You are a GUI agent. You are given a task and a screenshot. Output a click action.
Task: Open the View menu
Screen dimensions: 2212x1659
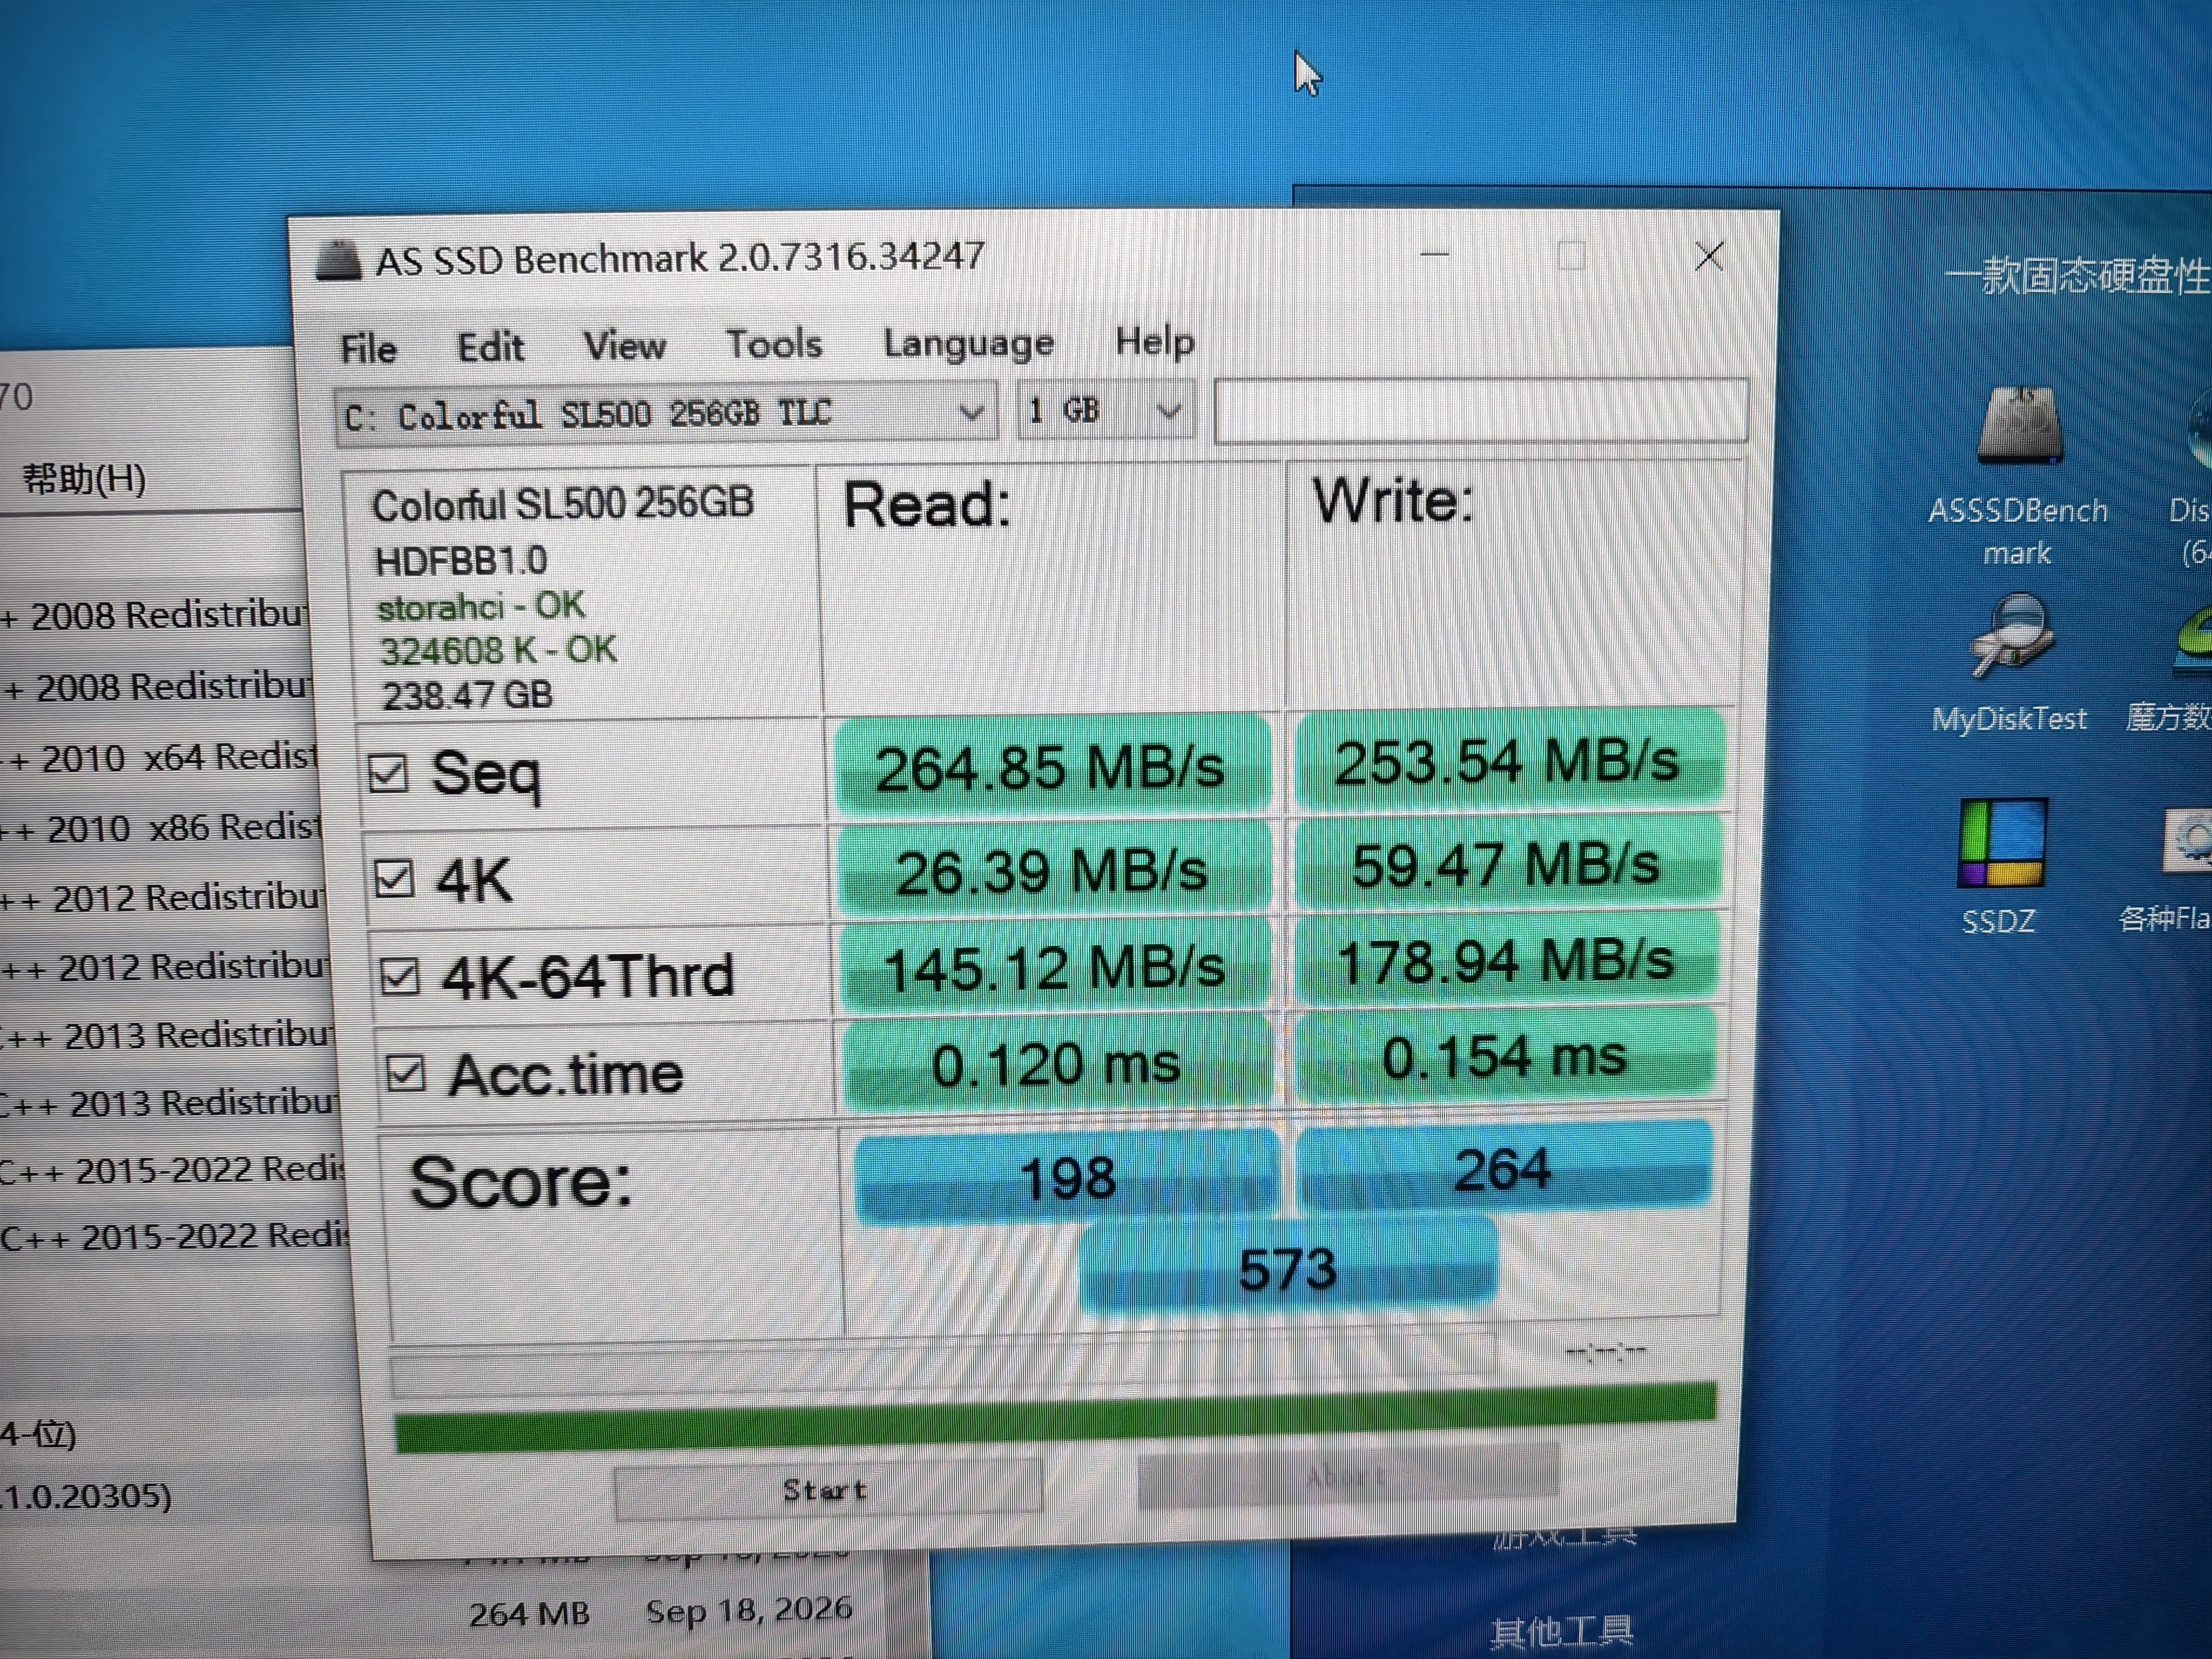coord(625,346)
